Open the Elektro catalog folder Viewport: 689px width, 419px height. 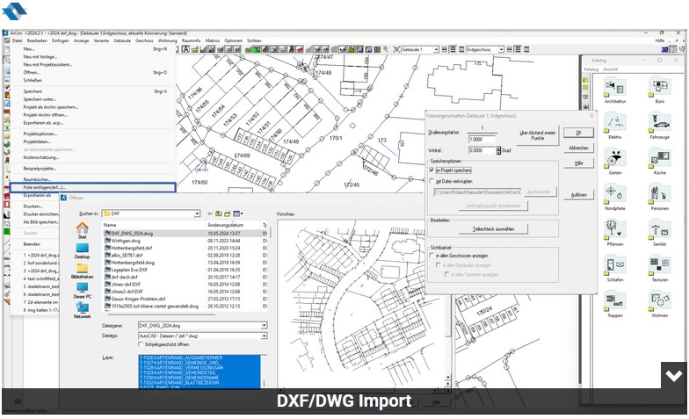615,126
